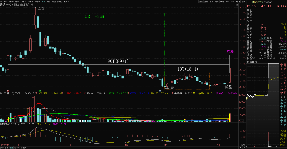
Task: Click the 标记 mark button
Action: coord(233,2)
